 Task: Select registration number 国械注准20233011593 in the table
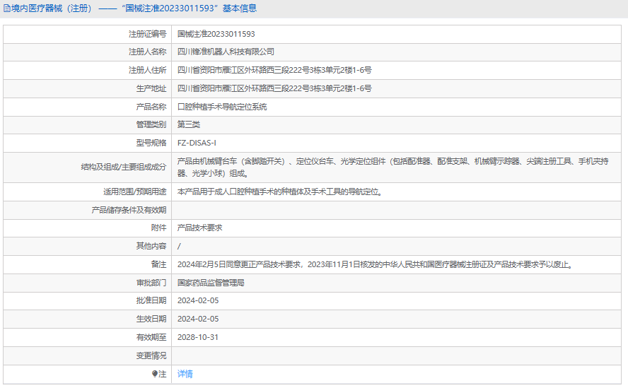(216, 34)
